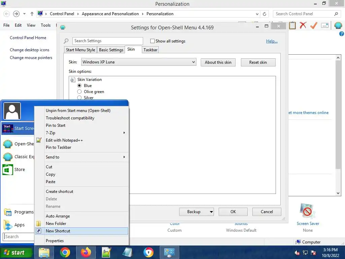The image size is (345, 259).
Task: Open Programs in the Start menu
Action: tap(19, 212)
